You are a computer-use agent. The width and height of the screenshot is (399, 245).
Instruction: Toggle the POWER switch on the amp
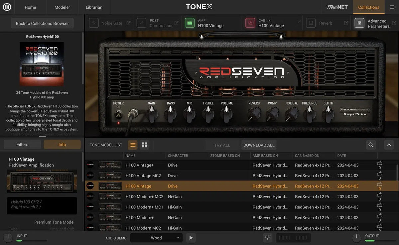(118, 114)
